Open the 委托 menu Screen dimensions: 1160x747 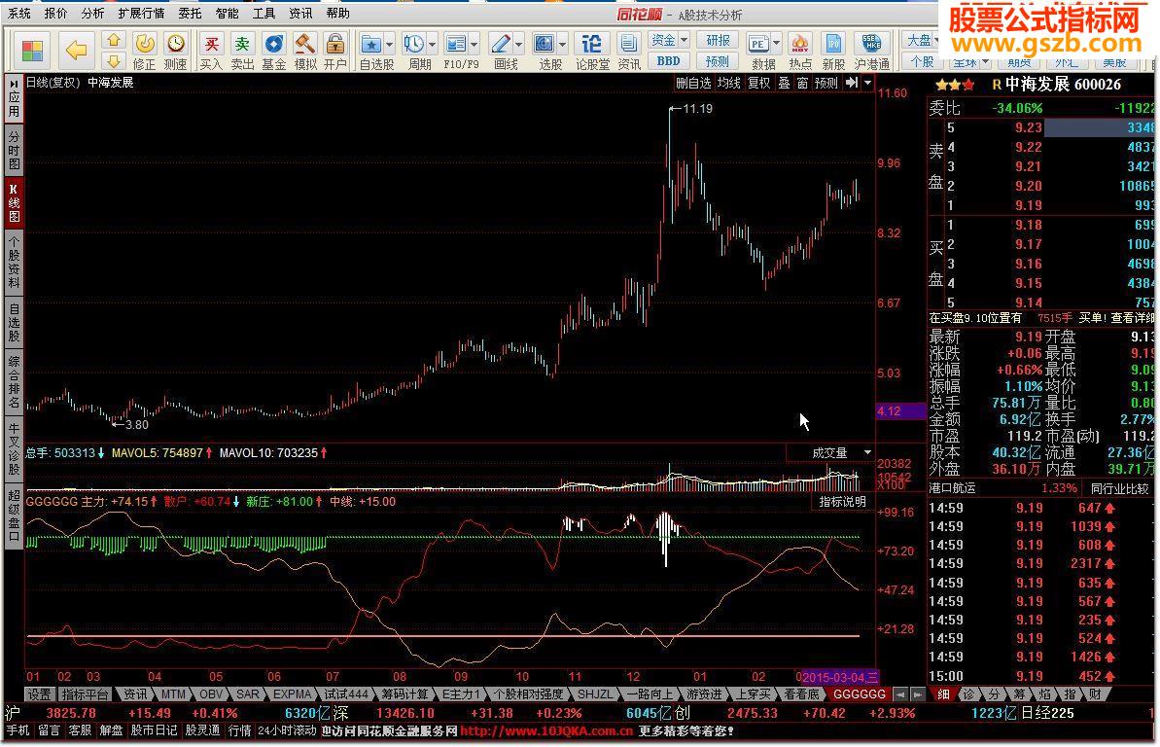pos(190,14)
